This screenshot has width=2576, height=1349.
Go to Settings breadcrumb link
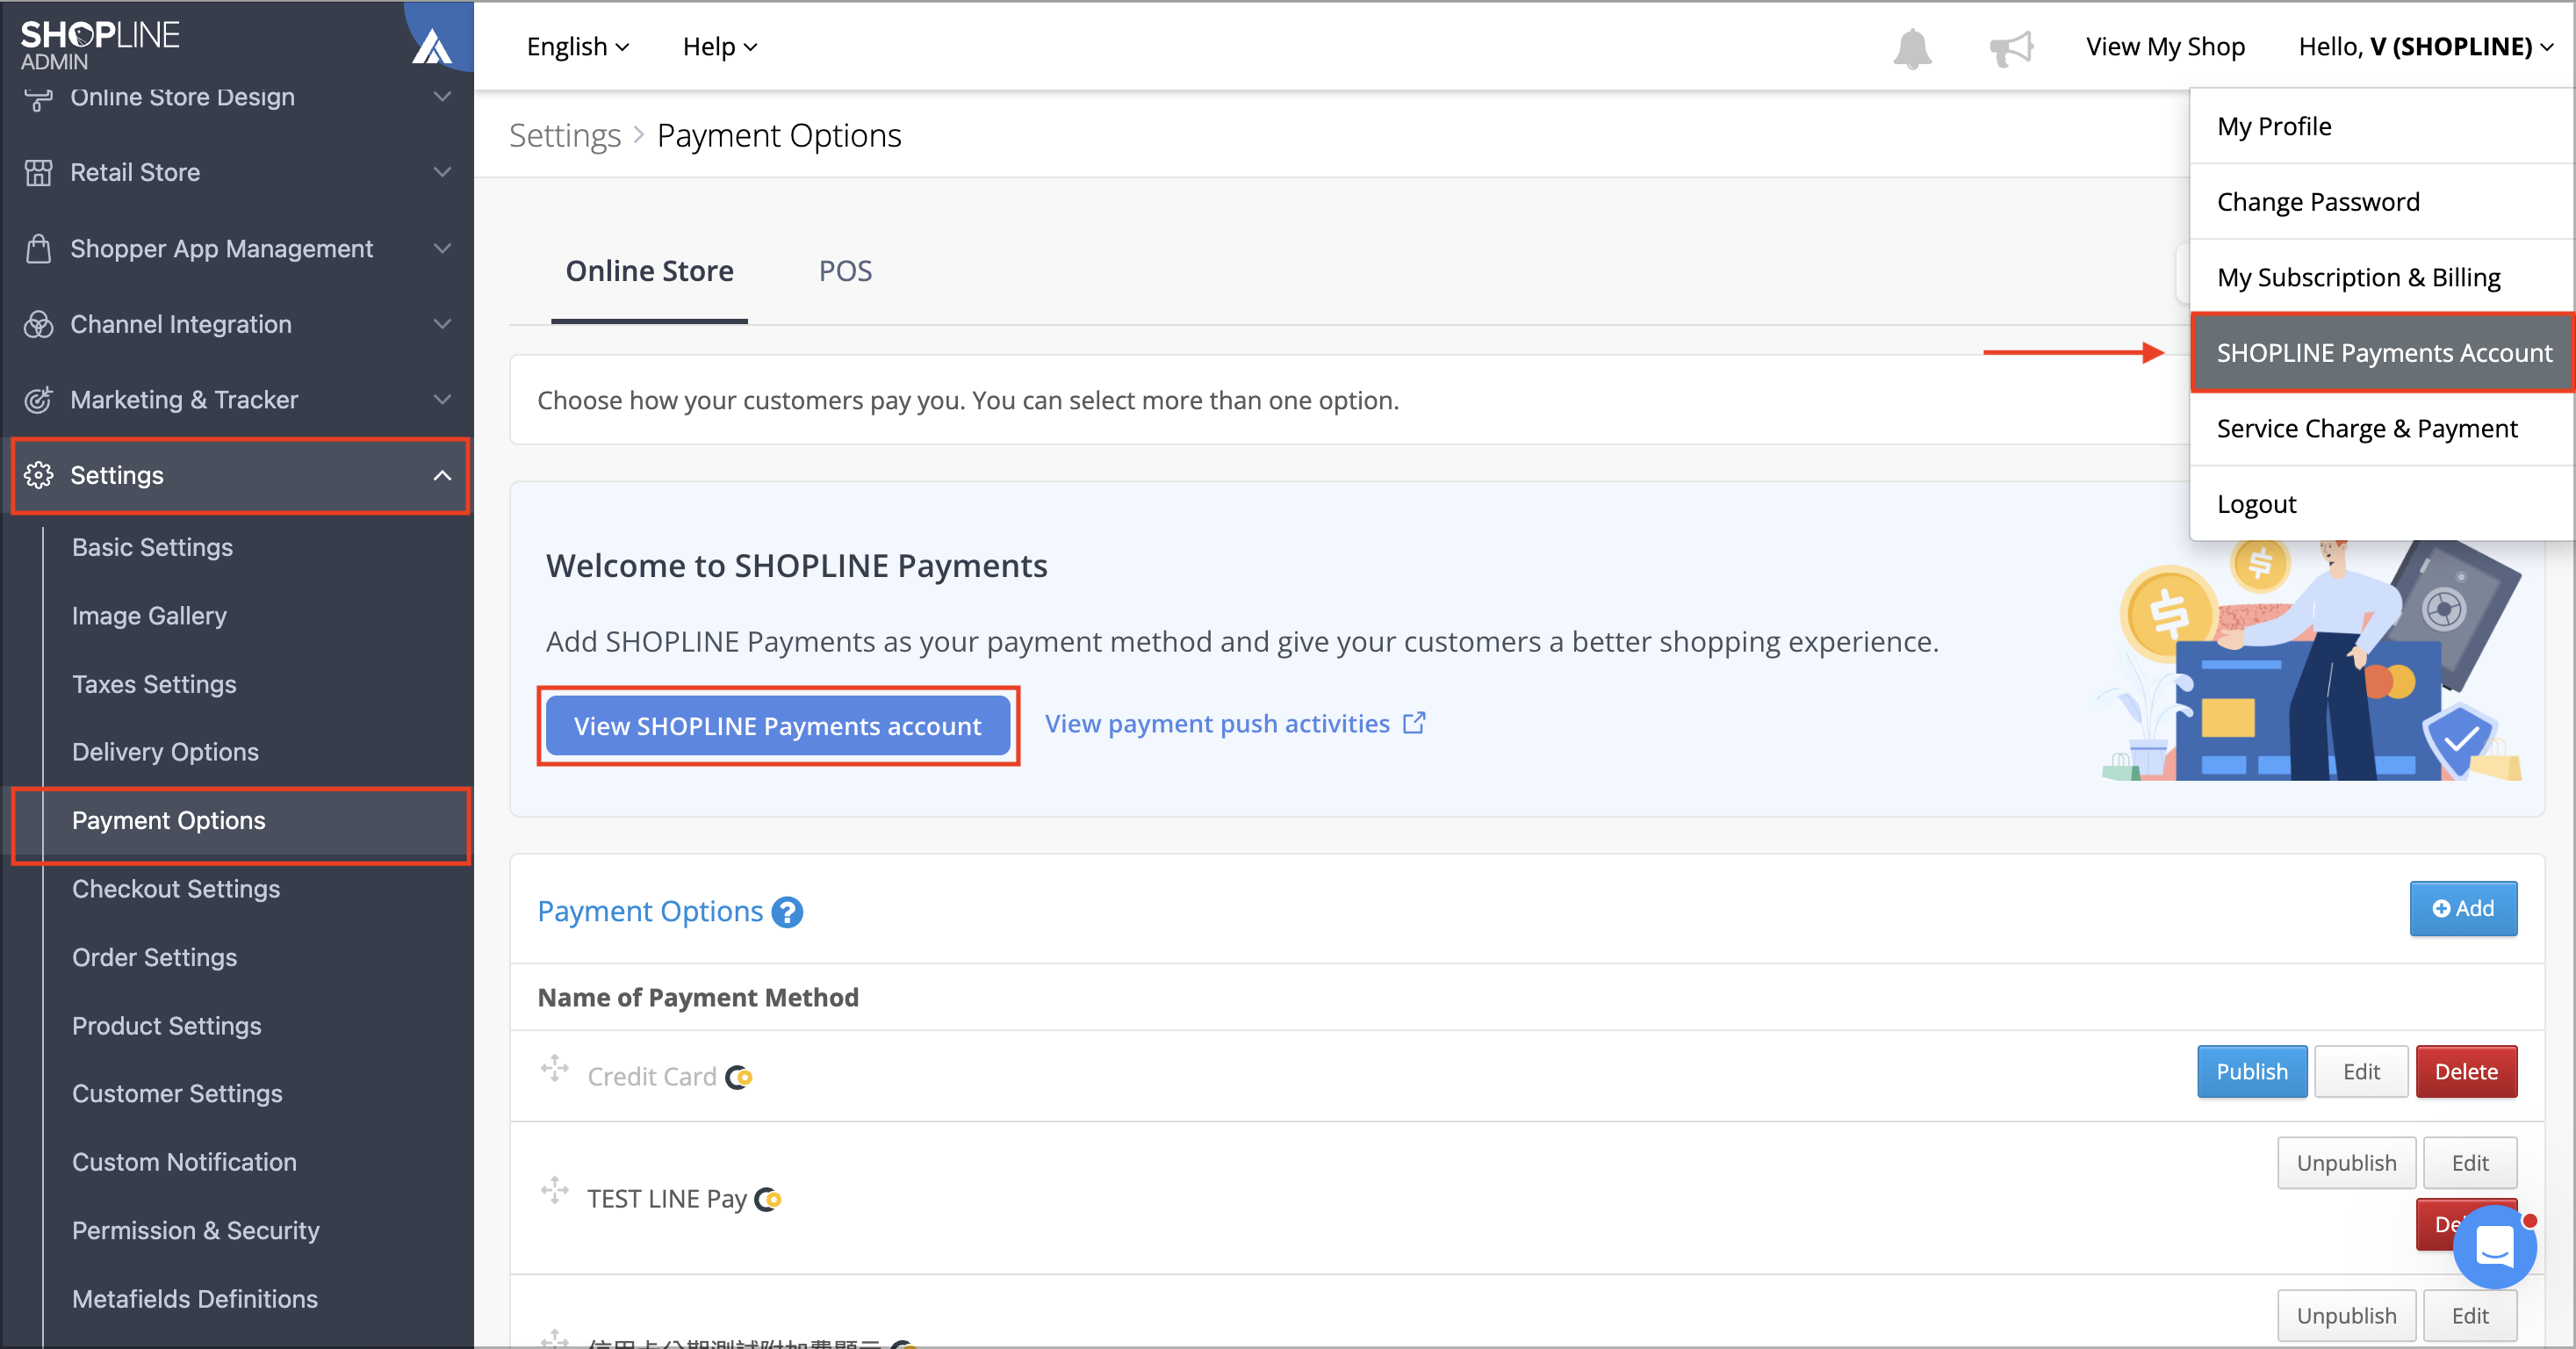point(565,135)
